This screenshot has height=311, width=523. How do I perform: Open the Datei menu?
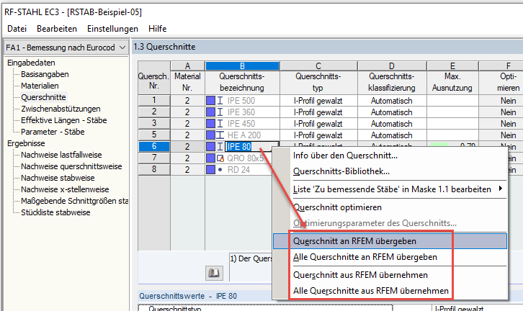pos(17,29)
